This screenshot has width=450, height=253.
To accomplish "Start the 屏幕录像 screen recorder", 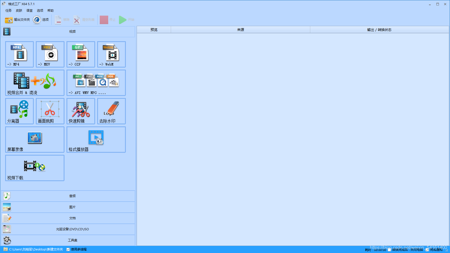I will 35,139.
